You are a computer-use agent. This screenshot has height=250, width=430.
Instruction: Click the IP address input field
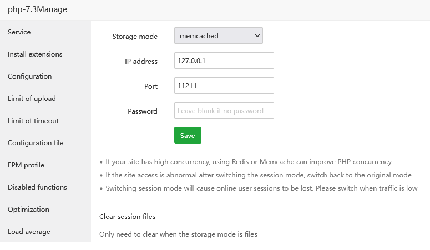[224, 61]
